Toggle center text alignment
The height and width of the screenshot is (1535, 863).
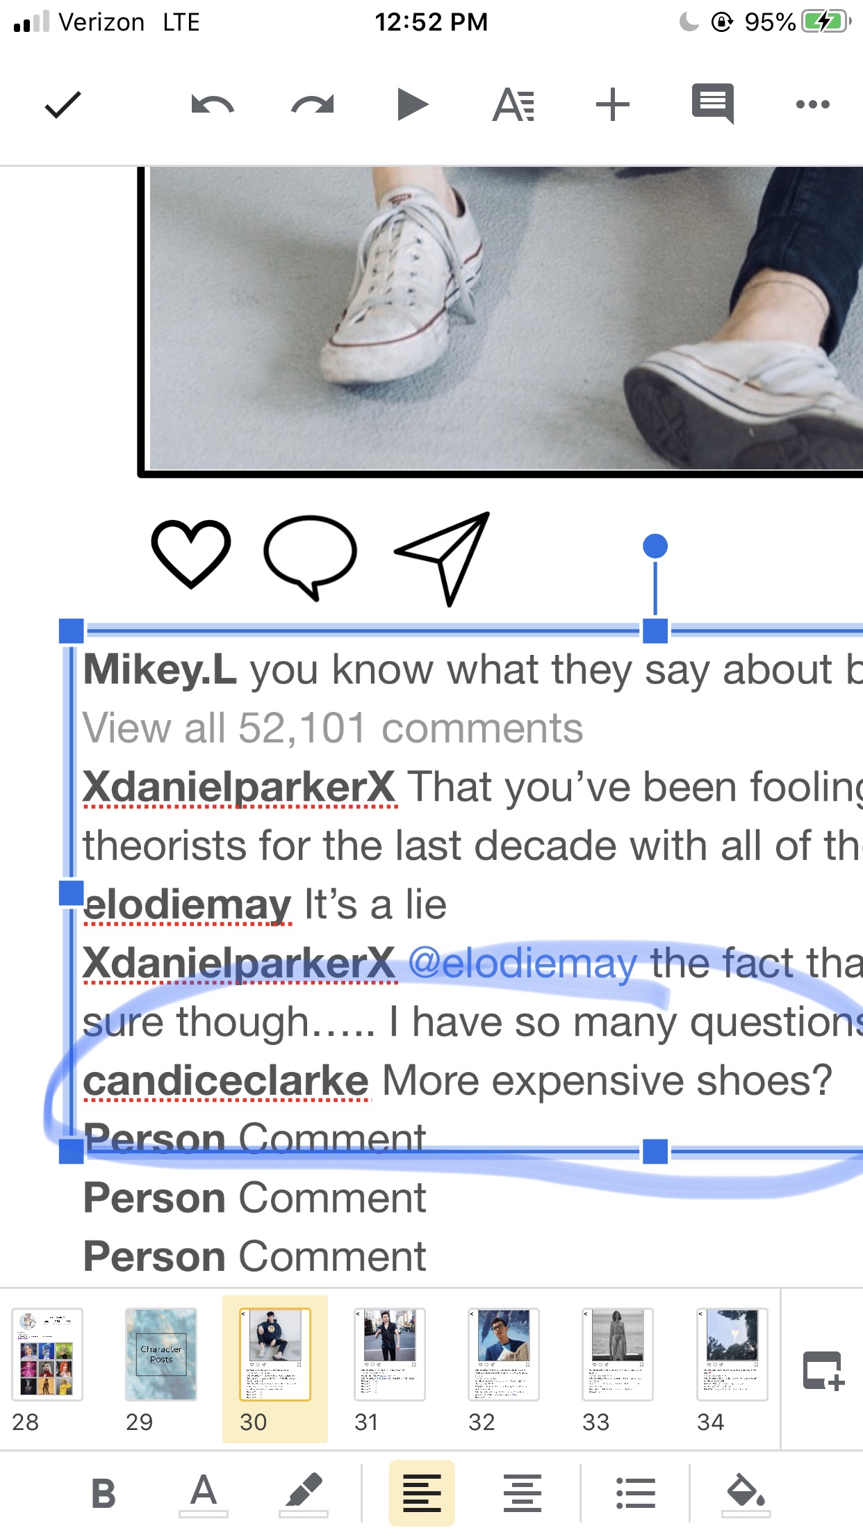[x=523, y=1493]
